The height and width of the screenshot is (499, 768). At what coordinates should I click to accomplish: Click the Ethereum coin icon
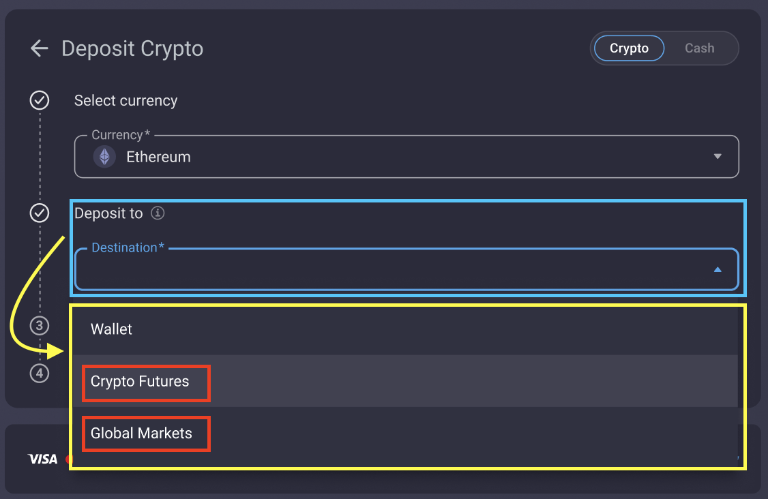coord(104,157)
